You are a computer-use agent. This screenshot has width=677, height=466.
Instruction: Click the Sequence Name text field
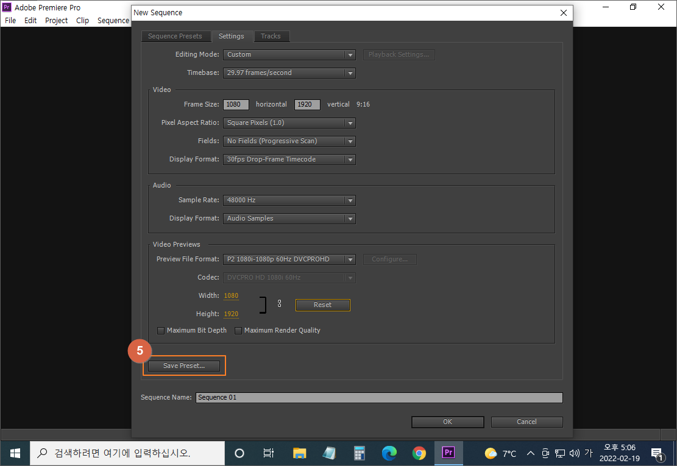[380, 398]
